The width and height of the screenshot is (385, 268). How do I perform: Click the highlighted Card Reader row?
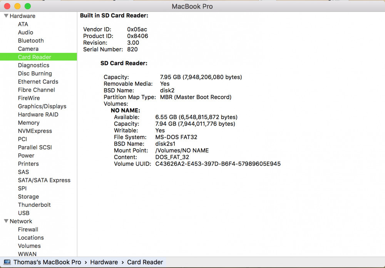38,57
